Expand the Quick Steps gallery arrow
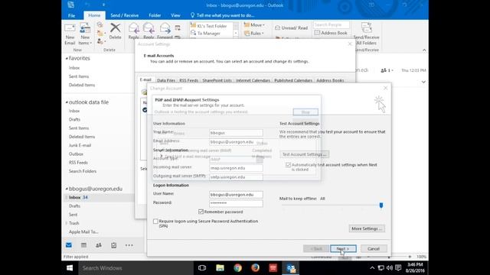The image size is (490, 275). [236, 34]
